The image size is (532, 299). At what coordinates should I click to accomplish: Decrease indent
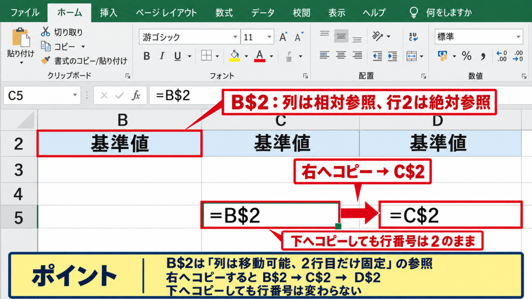(x=377, y=56)
